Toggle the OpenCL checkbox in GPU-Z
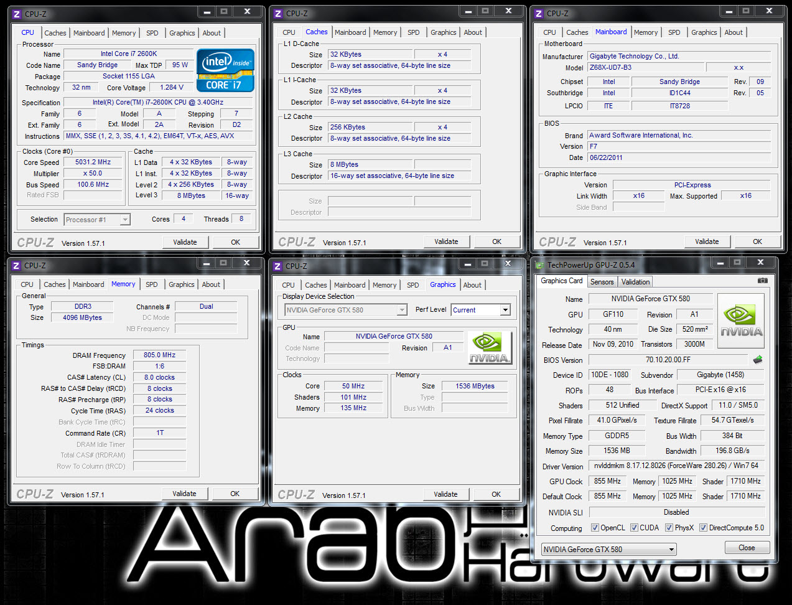Viewport: 792px width, 605px height. [x=595, y=528]
